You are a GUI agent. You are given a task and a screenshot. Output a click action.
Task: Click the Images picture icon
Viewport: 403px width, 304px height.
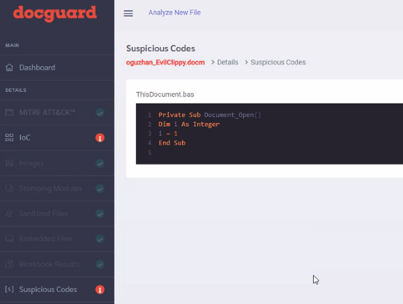coord(9,163)
